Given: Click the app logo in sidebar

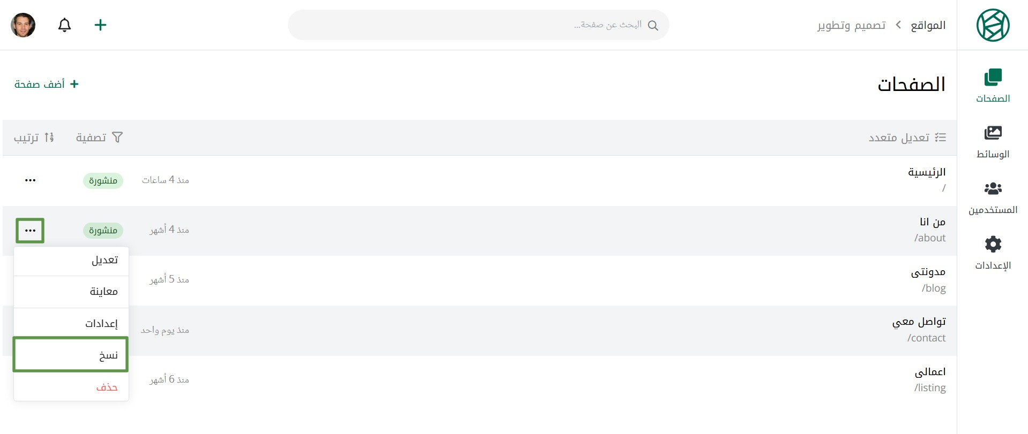Looking at the screenshot, I should (993, 25).
